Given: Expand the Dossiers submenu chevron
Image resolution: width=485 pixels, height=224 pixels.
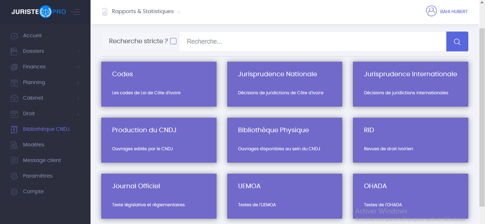Looking at the screenshot, I should pos(78,52).
